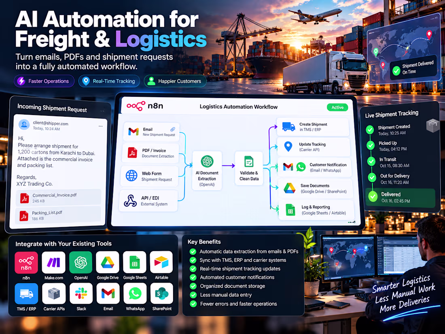Select the PDF / Invoice Document Extraction node

tap(151, 153)
